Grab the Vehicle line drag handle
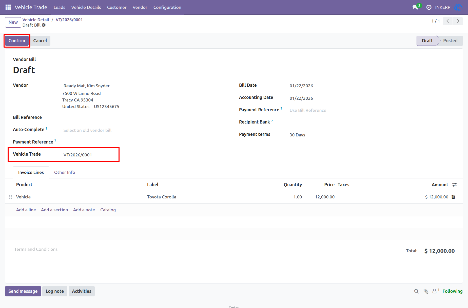This screenshot has width=468, height=308. click(11, 197)
